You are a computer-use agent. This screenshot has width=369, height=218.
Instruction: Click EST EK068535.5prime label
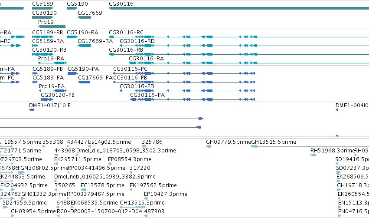(94, 203)
